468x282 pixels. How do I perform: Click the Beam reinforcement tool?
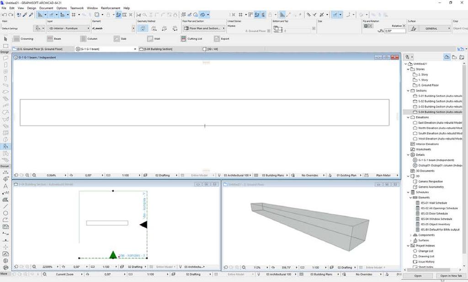[54, 39]
